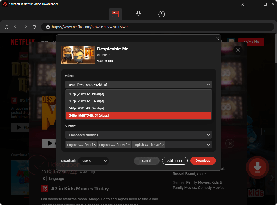The image size is (277, 205).
Task: Click the Despicable Me title text
Action: click(x=113, y=49)
